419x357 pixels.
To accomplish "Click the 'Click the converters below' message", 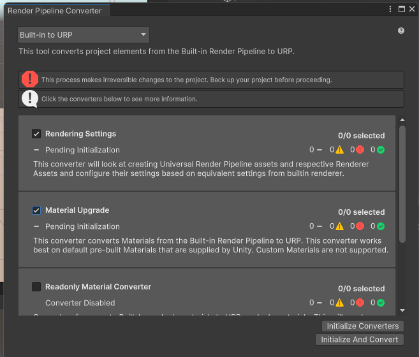I will coord(119,99).
